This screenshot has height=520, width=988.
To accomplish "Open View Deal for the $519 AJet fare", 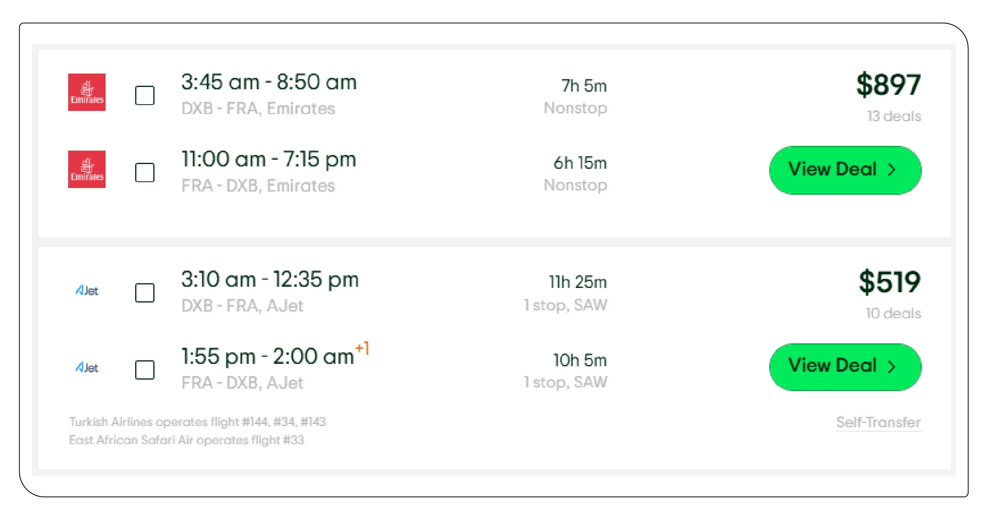I will pyautogui.click(x=845, y=367).
